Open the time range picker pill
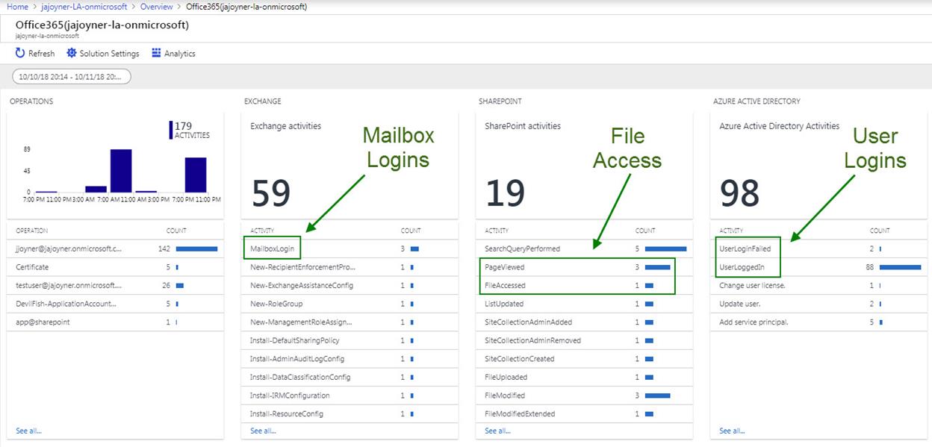This screenshot has width=932, height=447. click(72, 76)
